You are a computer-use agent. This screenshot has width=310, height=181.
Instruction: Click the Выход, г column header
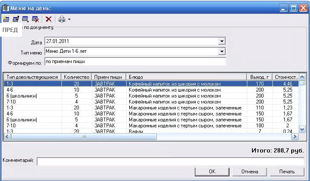tap(259, 77)
